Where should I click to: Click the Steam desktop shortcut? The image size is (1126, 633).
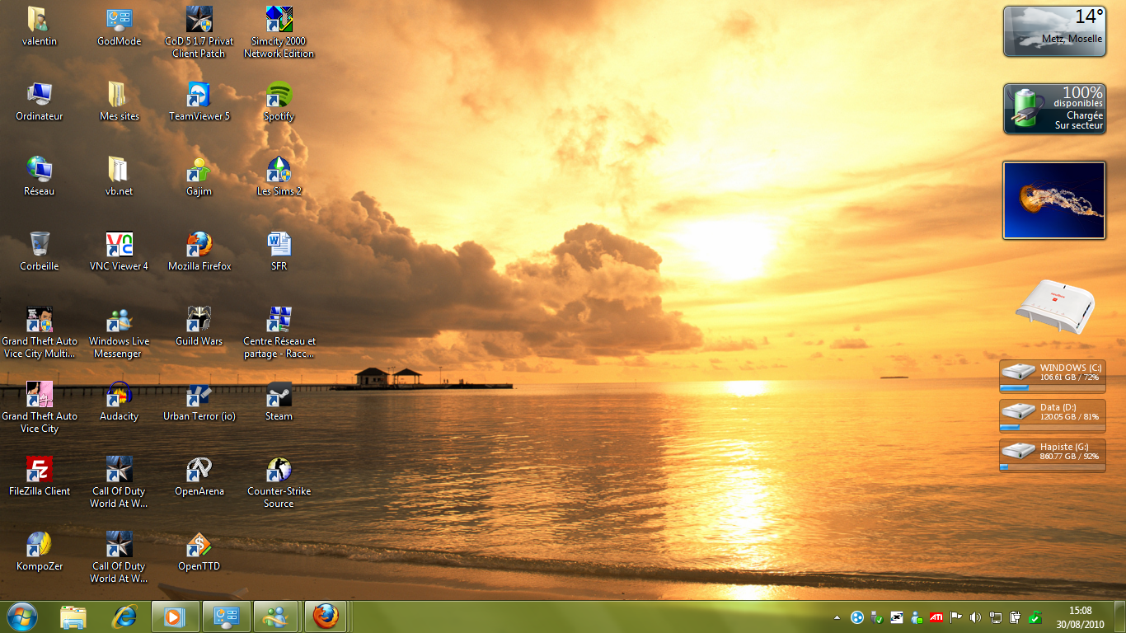(x=279, y=396)
